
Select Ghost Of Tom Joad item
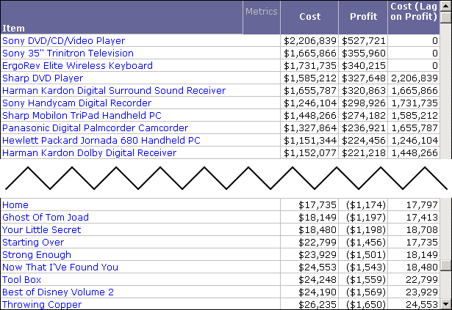pyautogui.click(x=45, y=218)
